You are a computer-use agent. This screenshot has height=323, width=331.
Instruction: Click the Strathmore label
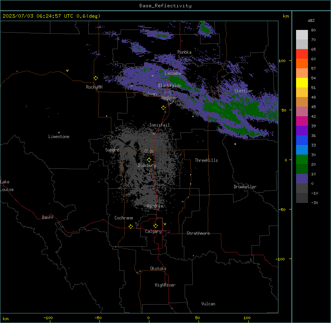(x=198, y=233)
